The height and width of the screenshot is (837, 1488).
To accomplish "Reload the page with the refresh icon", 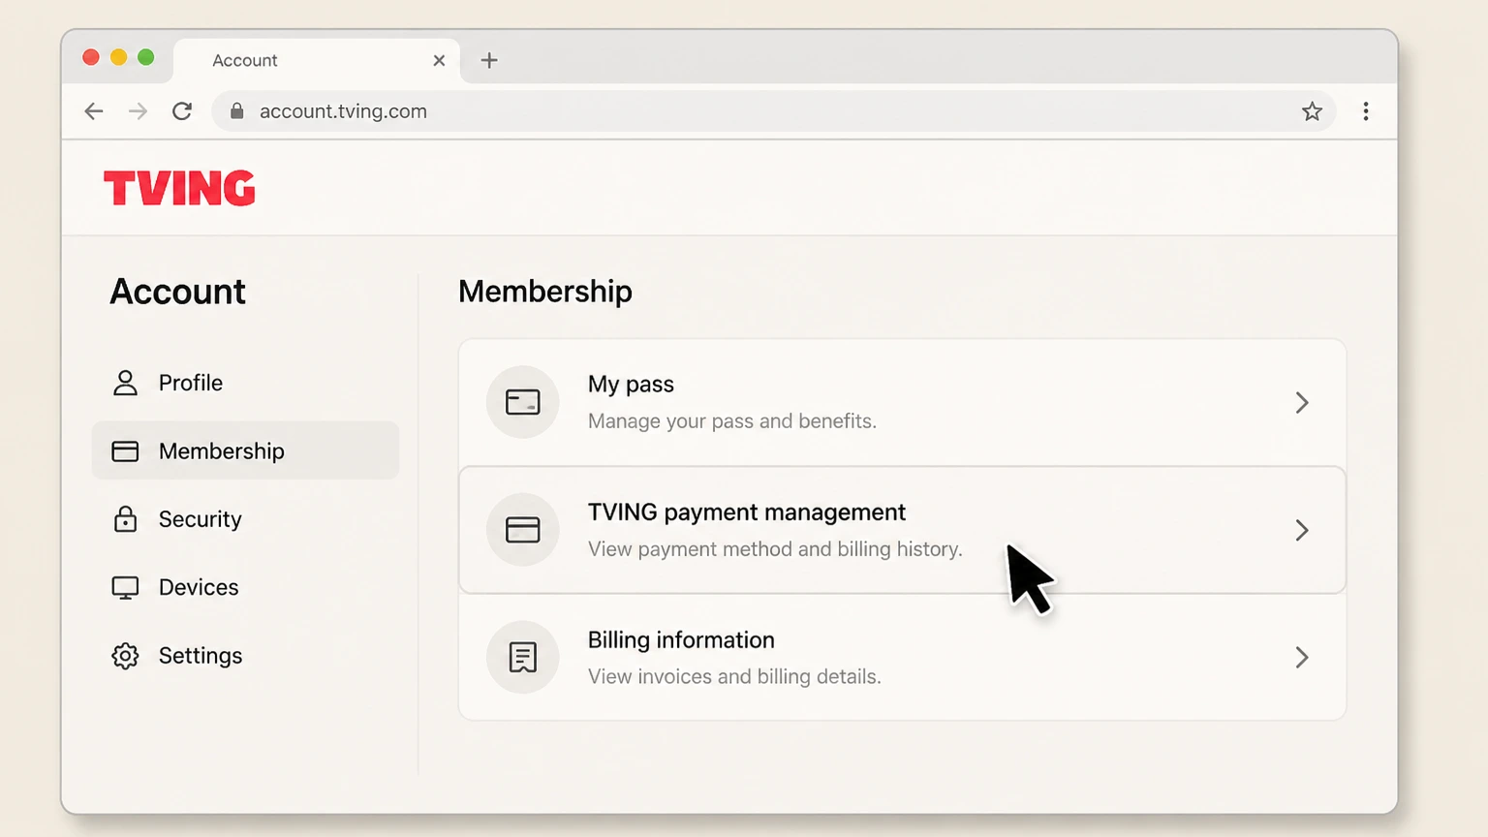I will click(182, 111).
